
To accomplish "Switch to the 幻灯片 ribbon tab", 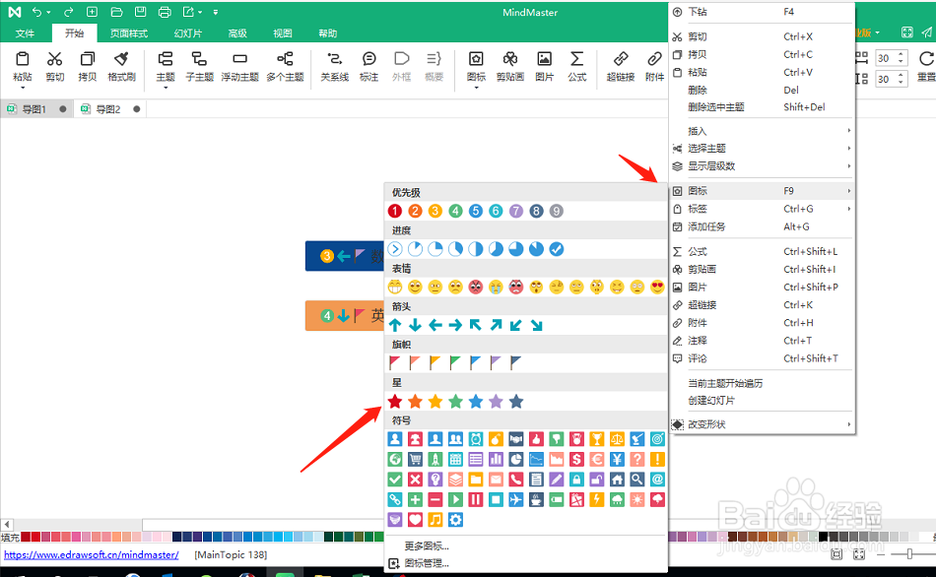I will 187,33.
